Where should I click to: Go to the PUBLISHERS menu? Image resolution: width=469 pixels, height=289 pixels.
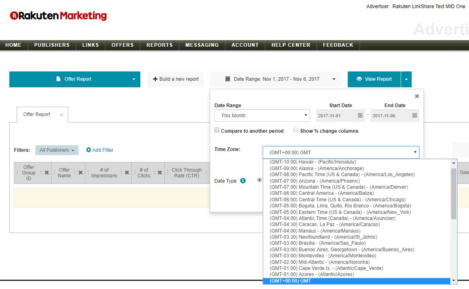tap(52, 45)
